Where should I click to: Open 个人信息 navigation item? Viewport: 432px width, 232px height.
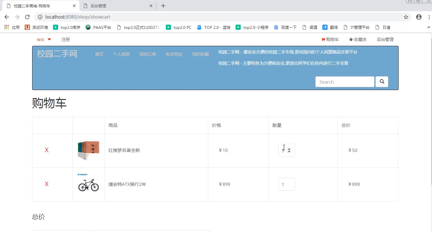[x=121, y=54]
